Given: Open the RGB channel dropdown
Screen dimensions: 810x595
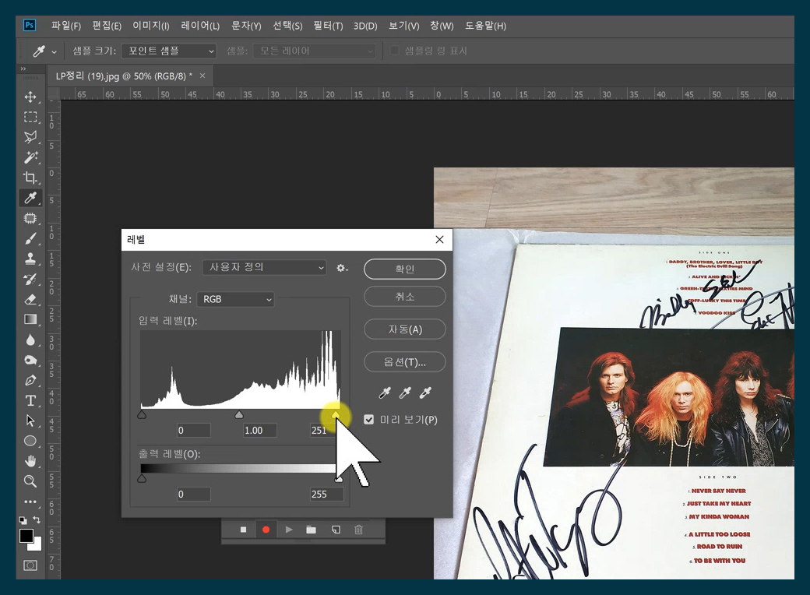Looking at the screenshot, I should coord(235,299).
